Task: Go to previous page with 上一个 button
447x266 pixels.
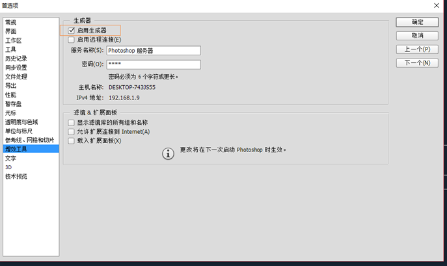Action: click(x=417, y=49)
